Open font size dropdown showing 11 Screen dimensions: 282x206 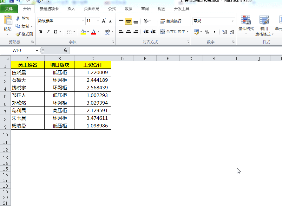point(98,21)
